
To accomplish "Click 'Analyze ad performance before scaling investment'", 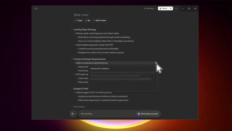I will (103, 96).
